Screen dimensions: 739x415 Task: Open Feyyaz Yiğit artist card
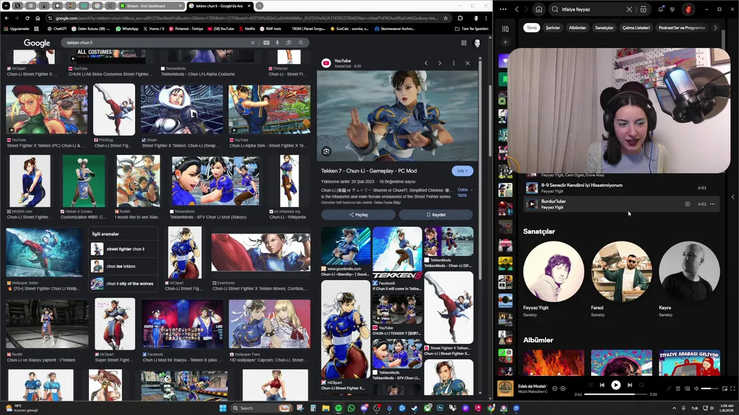pyautogui.click(x=553, y=279)
